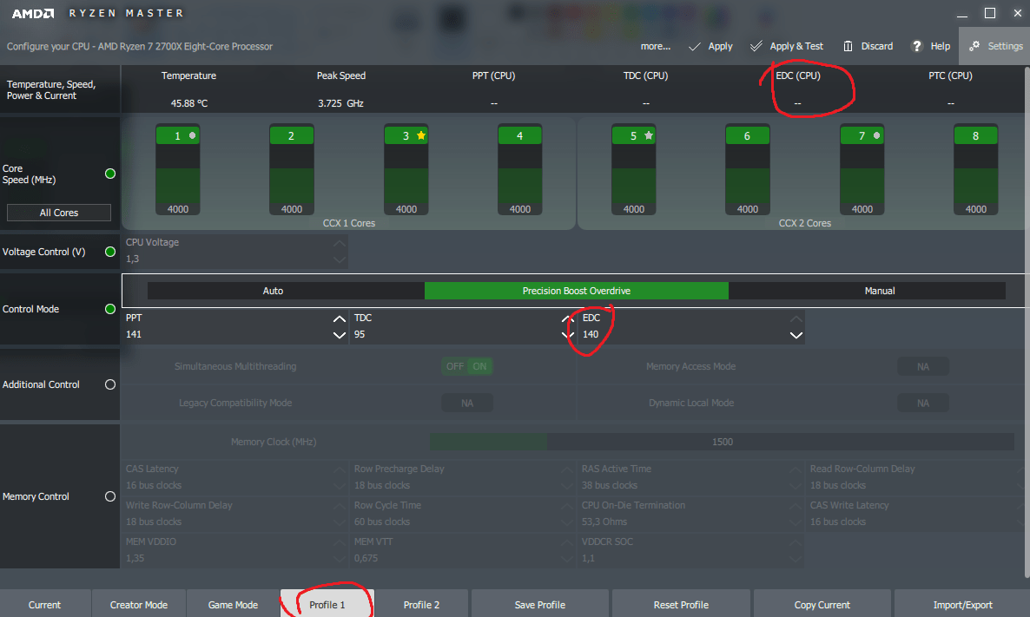Click the EDC value field 140
Image resolution: width=1030 pixels, height=617 pixels.
(591, 334)
